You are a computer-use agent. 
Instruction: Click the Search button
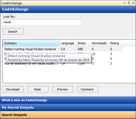pyautogui.click(x=13, y=32)
